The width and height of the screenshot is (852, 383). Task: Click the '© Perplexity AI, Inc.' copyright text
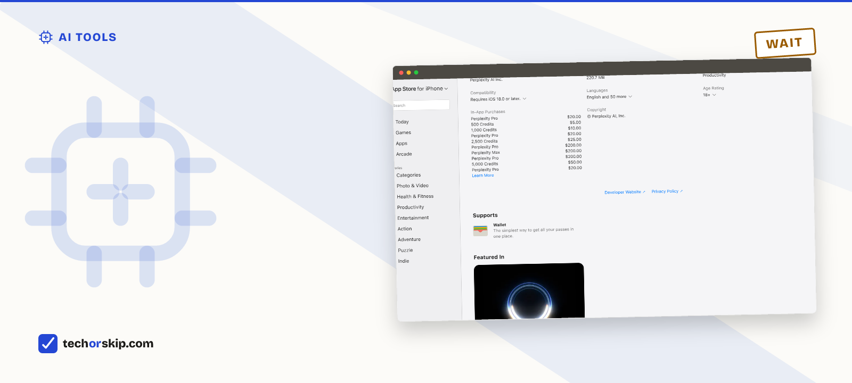point(606,116)
